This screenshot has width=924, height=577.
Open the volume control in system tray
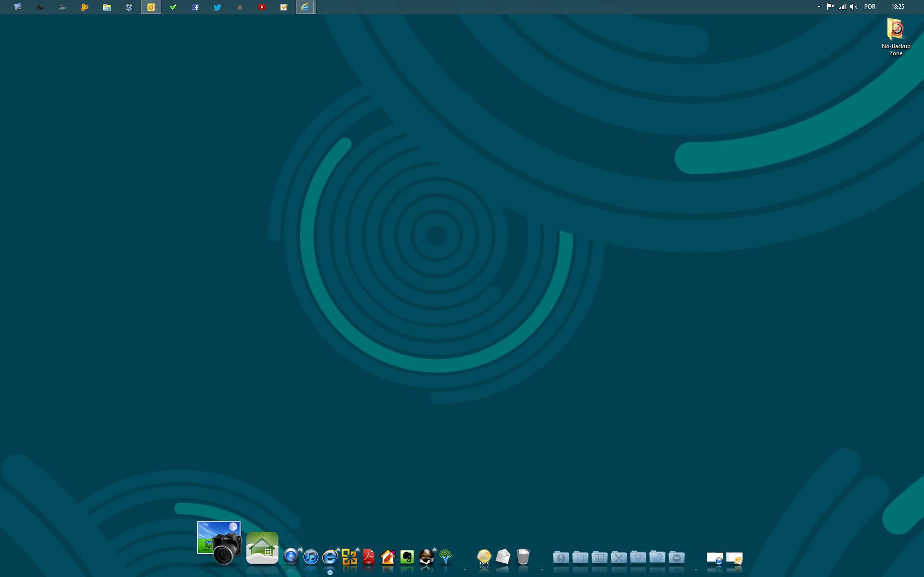(x=854, y=7)
